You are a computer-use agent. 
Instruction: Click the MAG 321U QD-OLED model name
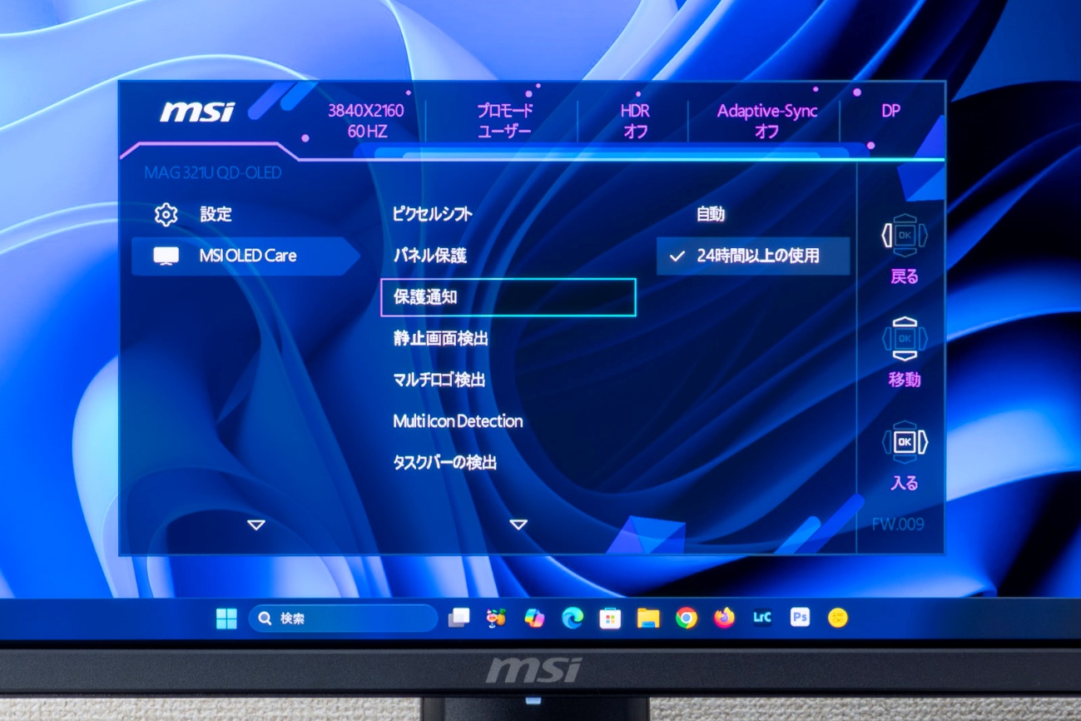213,173
